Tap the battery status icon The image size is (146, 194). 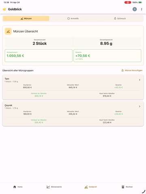[140, 2]
